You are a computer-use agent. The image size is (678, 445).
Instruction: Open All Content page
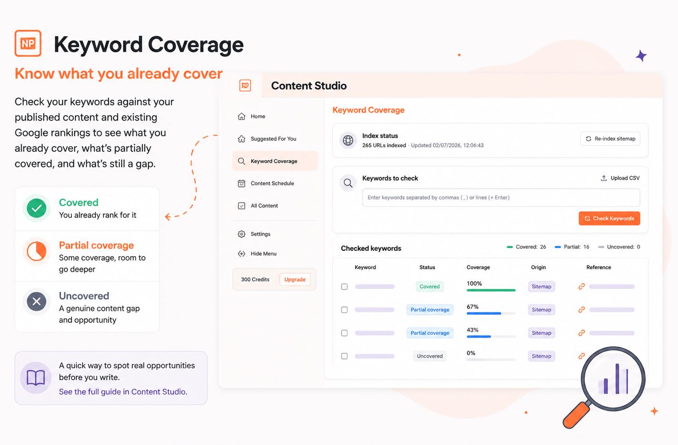(x=275, y=206)
